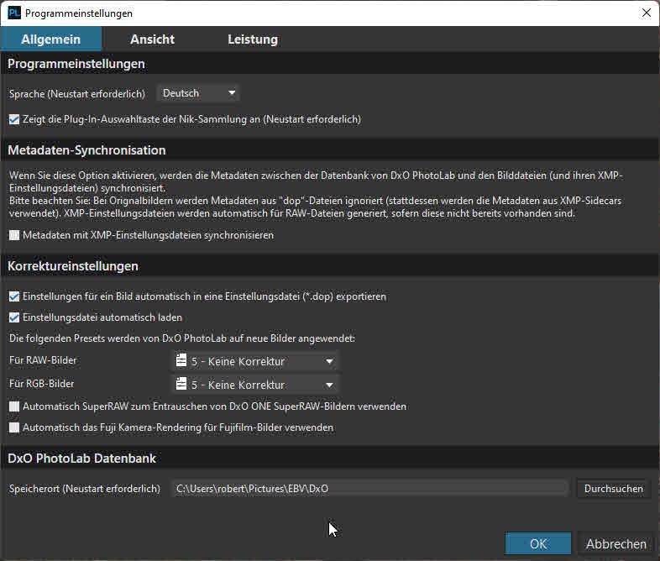Enable automatic SuperRAW for DxO ONE images
This screenshot has width=660, height=561.
pyautogui.click(x=14, y=406)
